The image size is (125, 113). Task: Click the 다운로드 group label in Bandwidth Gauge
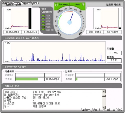9,71
